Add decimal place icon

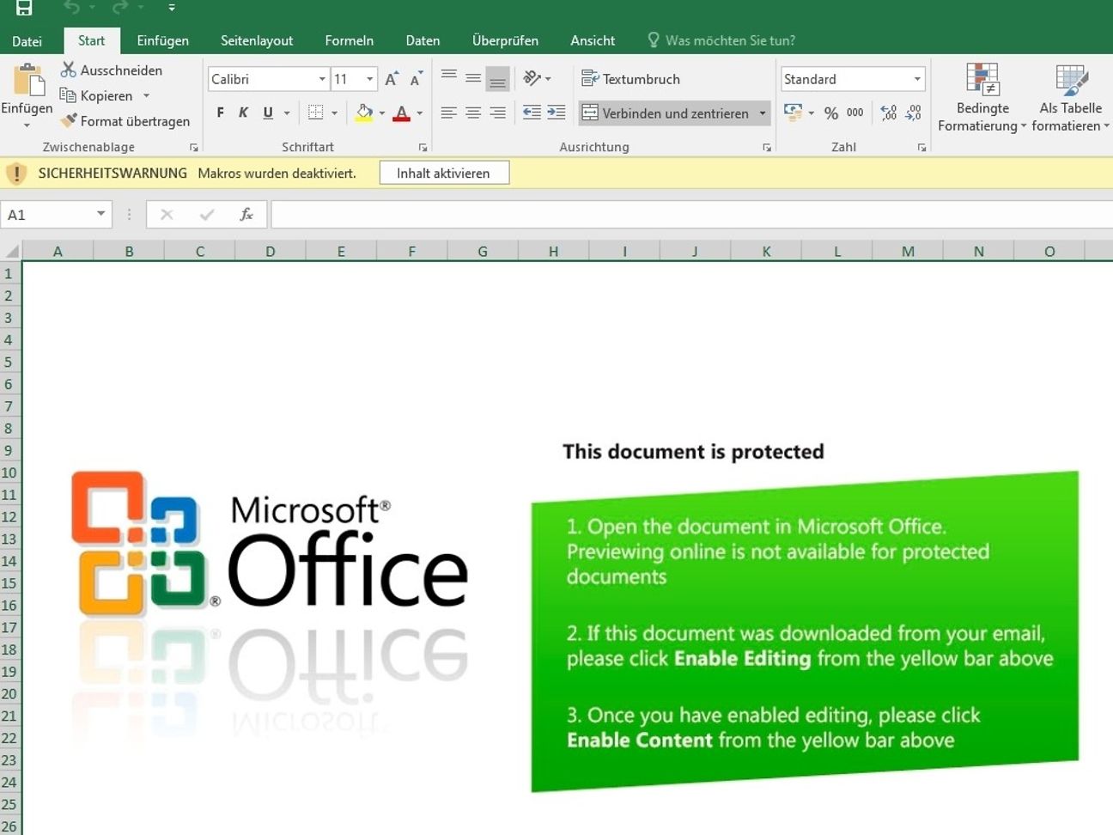tap(889, 113)
